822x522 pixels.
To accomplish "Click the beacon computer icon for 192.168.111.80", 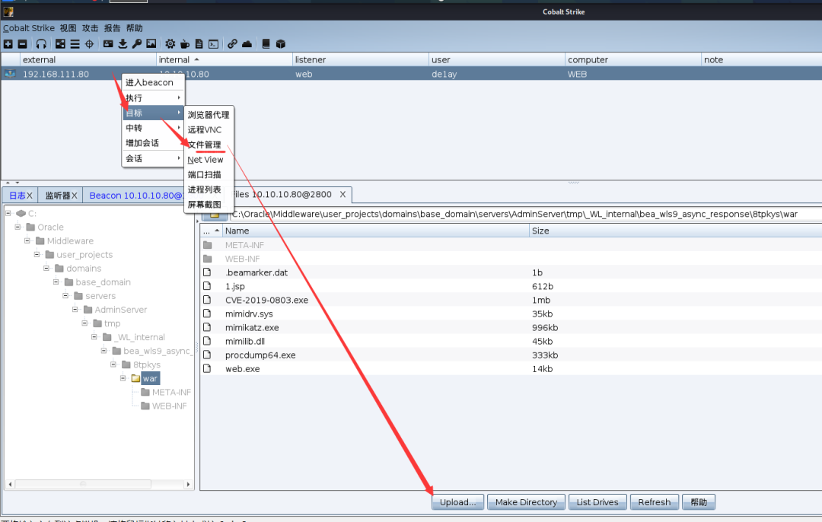I will tap(10, 74).
